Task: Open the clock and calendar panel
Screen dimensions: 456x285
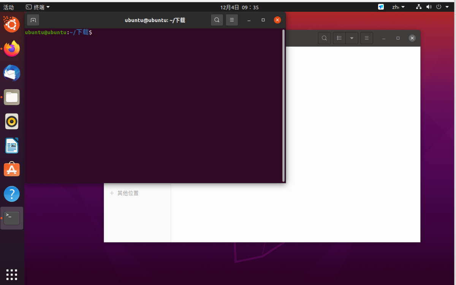Action: pyautogui.click(x=239, y=7)
